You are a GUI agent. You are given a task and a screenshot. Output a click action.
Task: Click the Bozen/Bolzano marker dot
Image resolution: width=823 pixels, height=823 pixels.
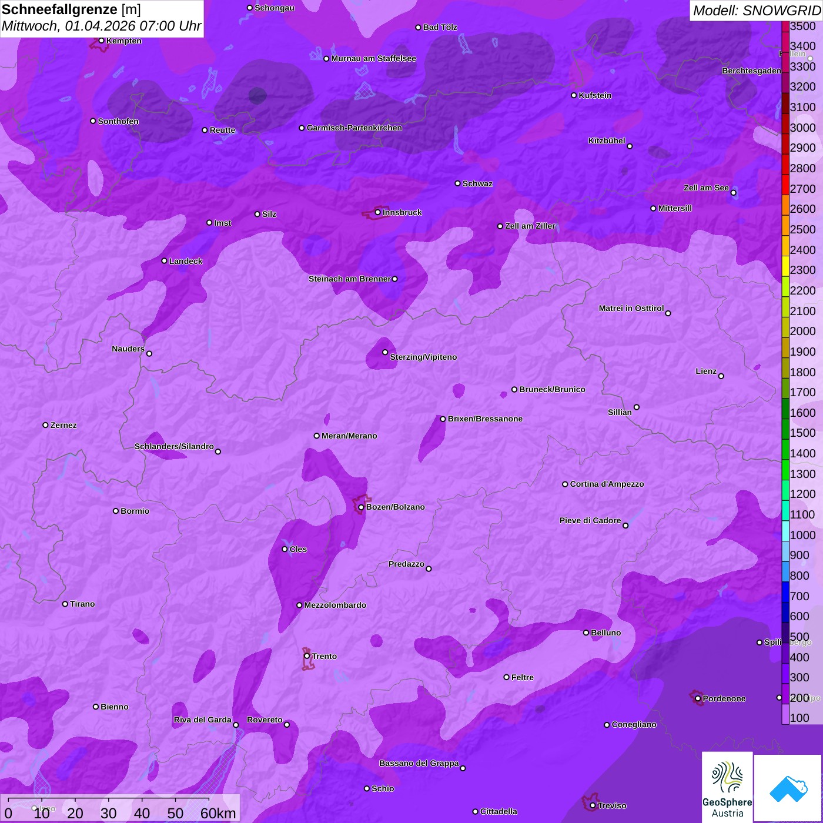coord(361,507)
